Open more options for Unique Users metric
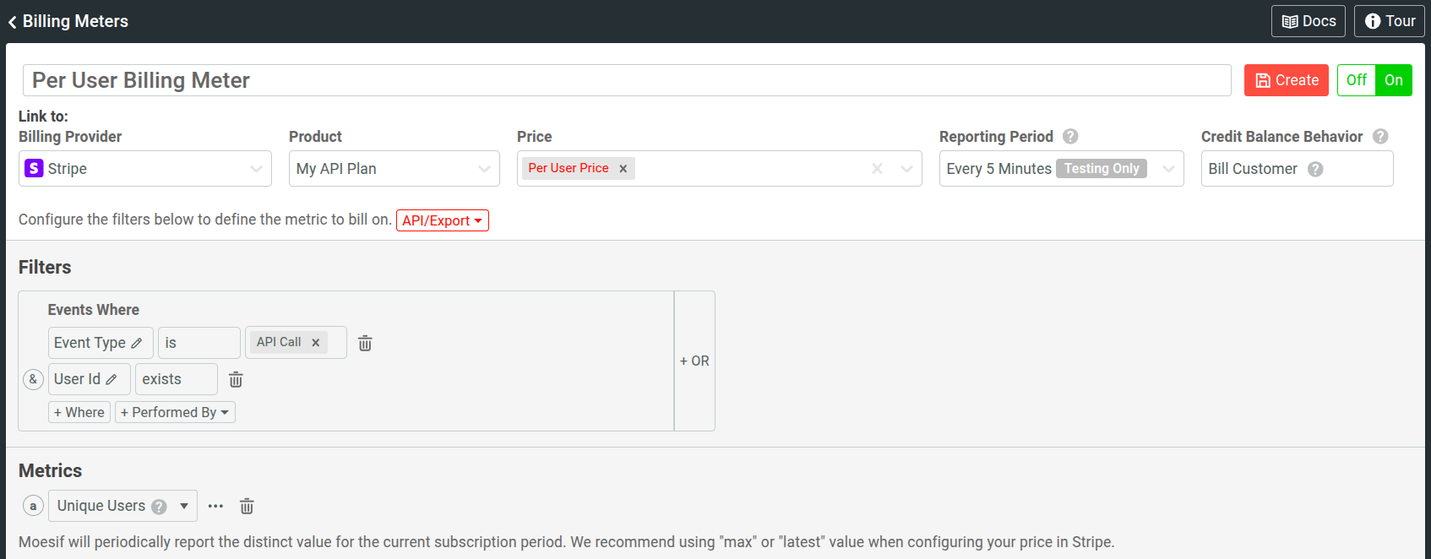1431x559 pixels. pos(215,505)
